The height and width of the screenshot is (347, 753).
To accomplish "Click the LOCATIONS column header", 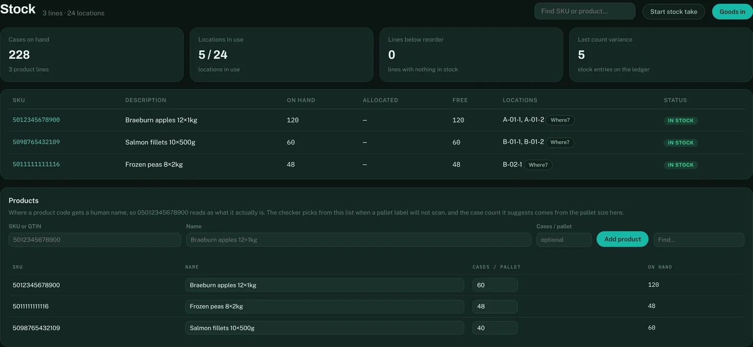I will tap(520, 100).
